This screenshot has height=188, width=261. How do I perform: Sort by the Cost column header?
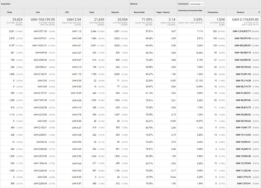(38, 12)
